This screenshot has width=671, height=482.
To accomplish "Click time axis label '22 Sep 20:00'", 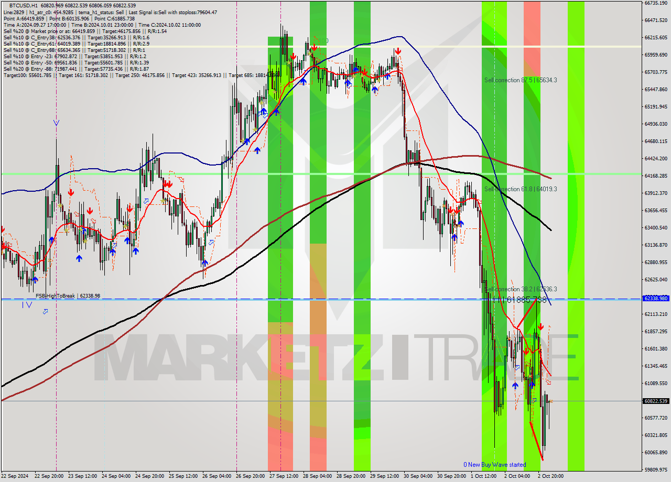I will click(49, 476).
